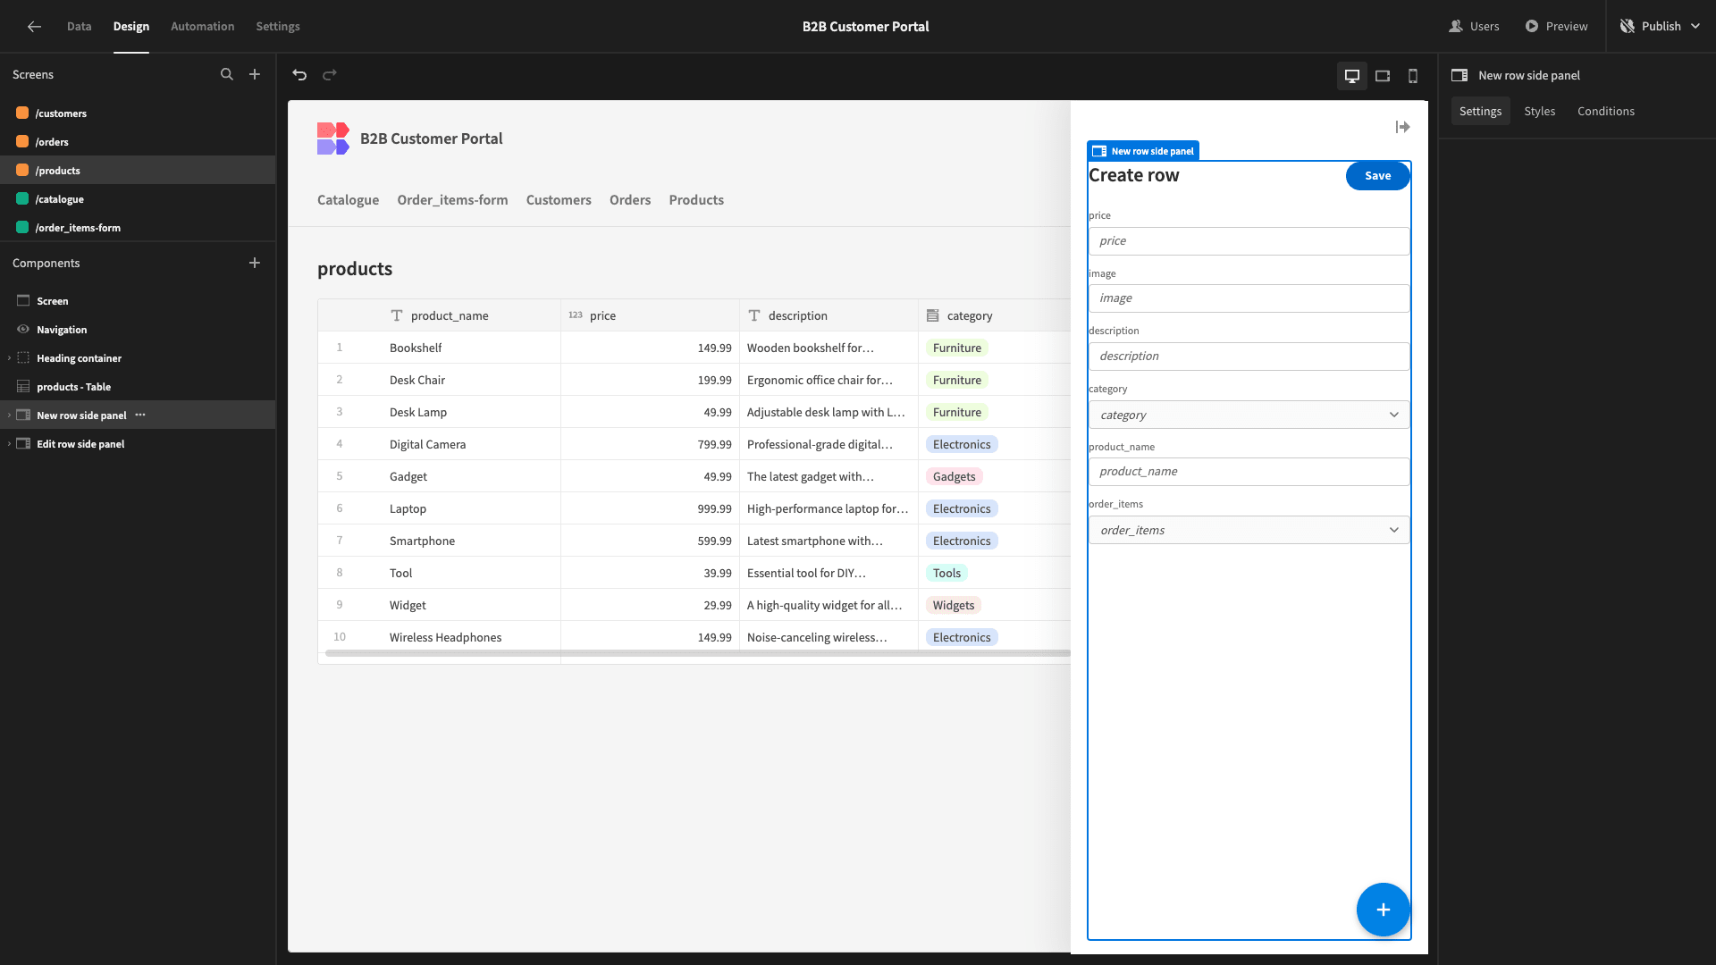Click the table horizontal scrollbar
1716x965 pixels.
pos(697,653)
